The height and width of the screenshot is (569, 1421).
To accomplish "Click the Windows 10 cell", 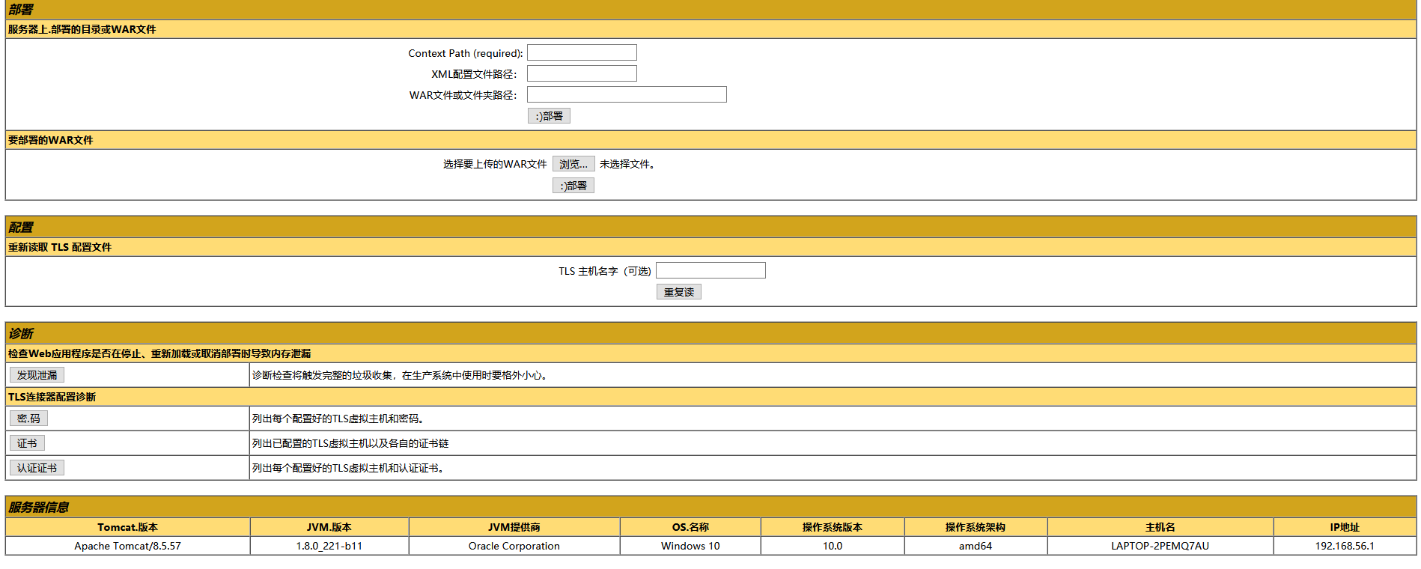I will click(690, 546).
